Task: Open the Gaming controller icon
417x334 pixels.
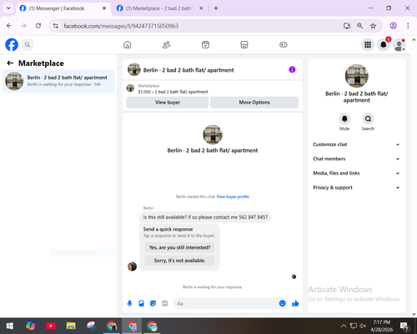Action: point(284,44)
